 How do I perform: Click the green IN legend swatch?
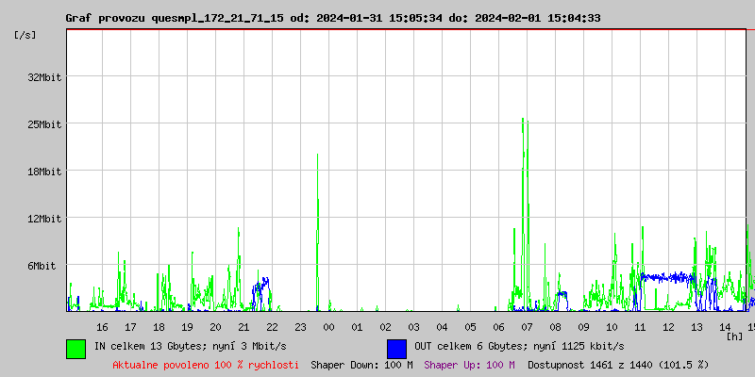76,349
